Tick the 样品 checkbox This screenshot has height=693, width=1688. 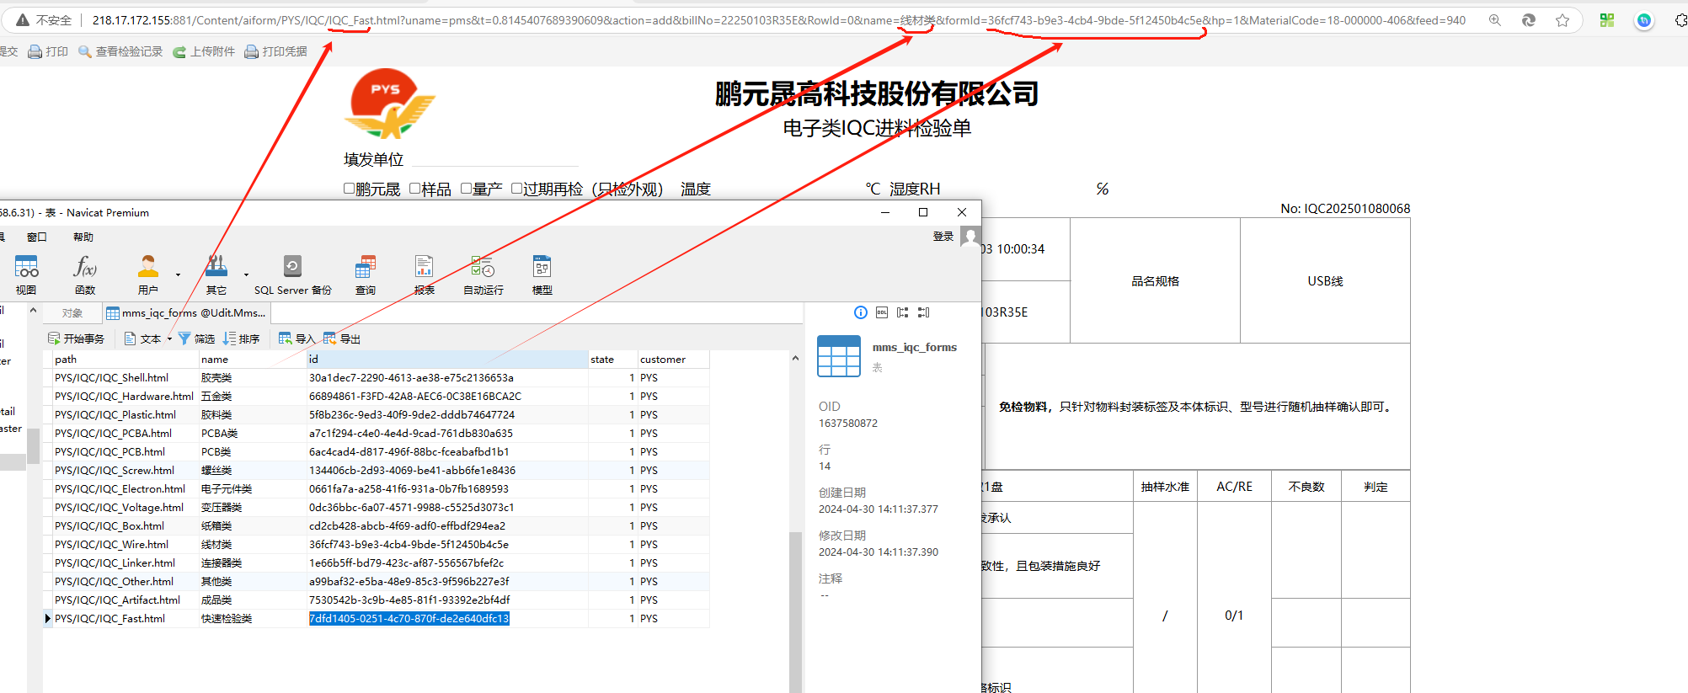414,189
